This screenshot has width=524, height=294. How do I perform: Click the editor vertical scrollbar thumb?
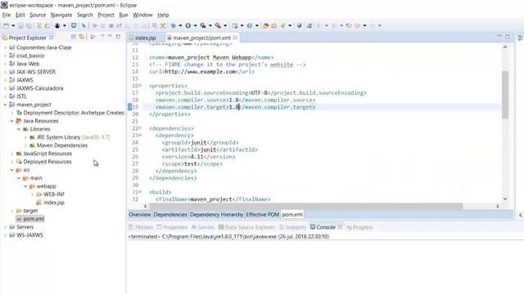505,95
